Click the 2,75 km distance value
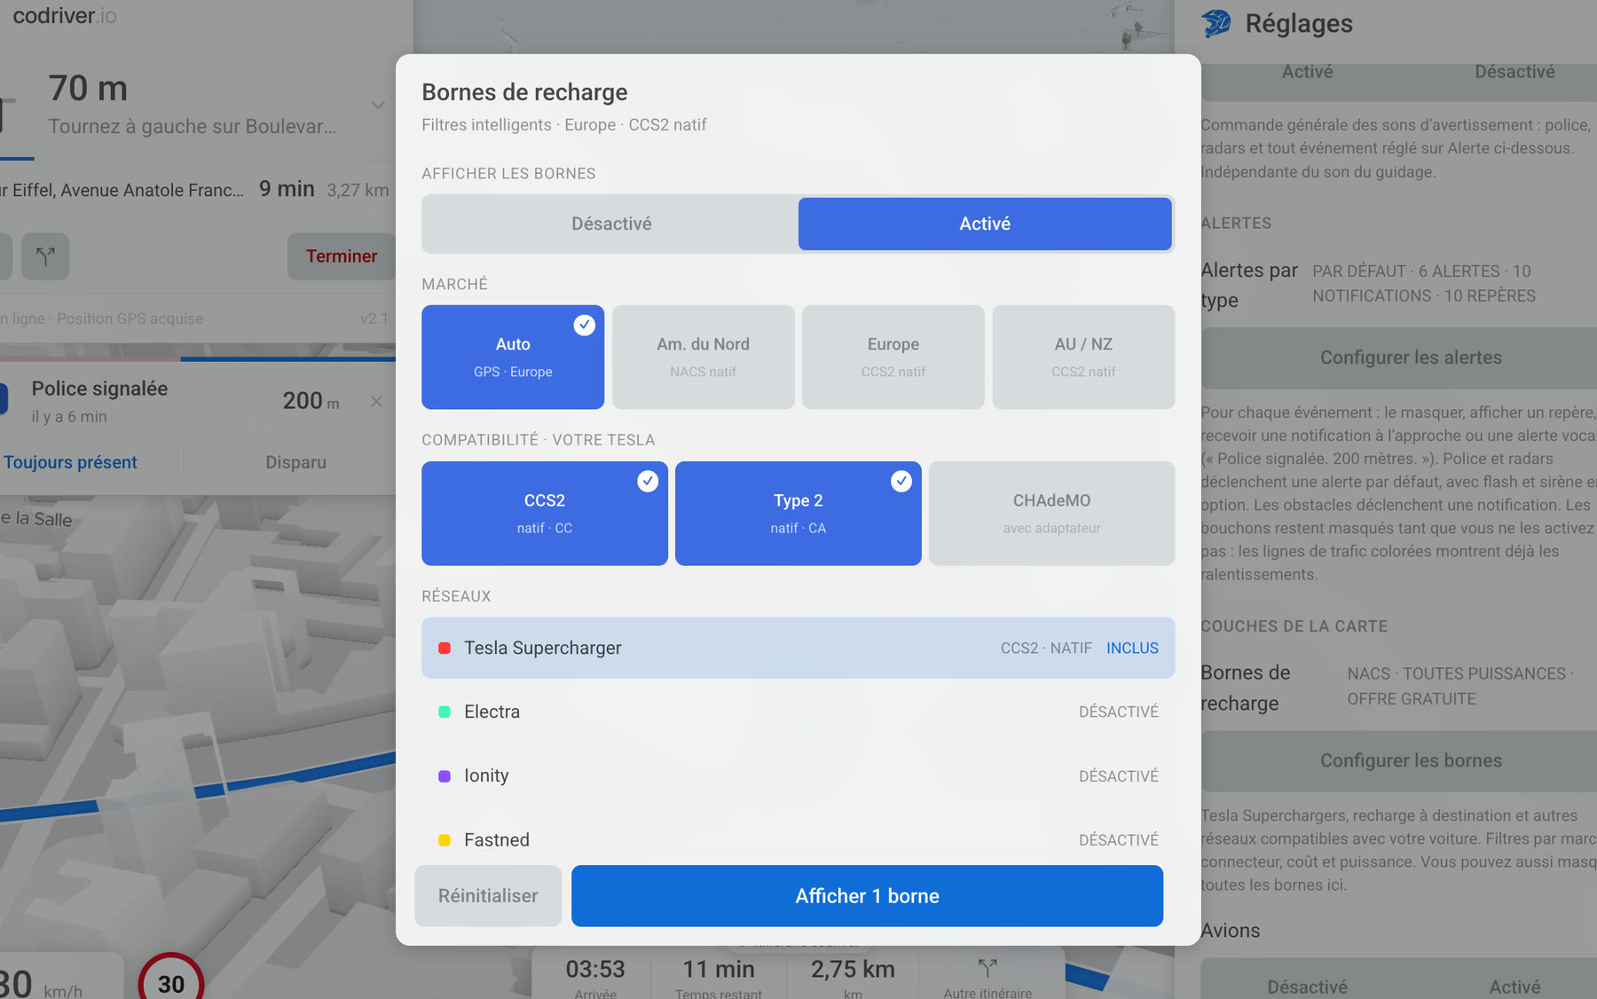The width and height of the screenshot is (1597, 999). coord(853,969)
